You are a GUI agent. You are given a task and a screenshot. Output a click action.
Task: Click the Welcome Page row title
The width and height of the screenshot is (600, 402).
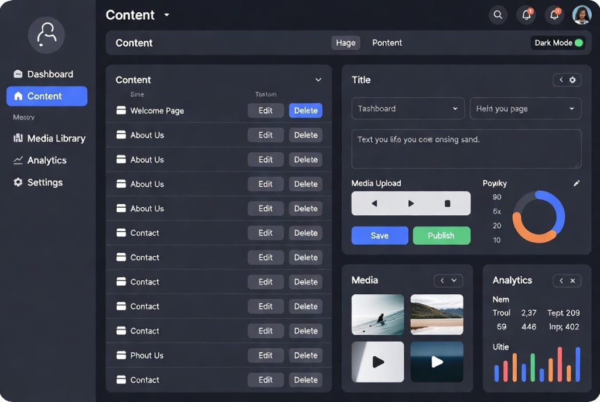pyautogui.click(x=157, y=111)
